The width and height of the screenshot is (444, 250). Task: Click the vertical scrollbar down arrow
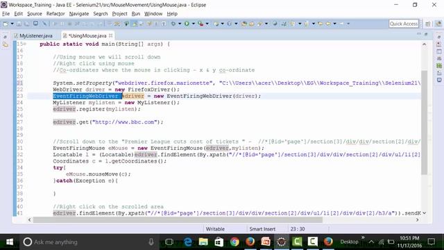[424, 213]
